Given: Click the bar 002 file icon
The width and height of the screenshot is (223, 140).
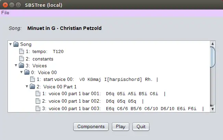Looking at the screenshot, I should click(x=38, y=101).
